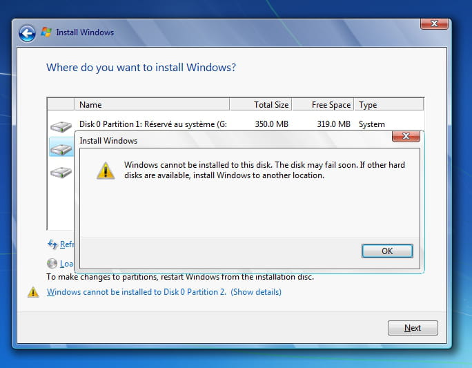Screen dimensions: 472x368
Task: Sort by the Type column header
Action: (389, 104)
